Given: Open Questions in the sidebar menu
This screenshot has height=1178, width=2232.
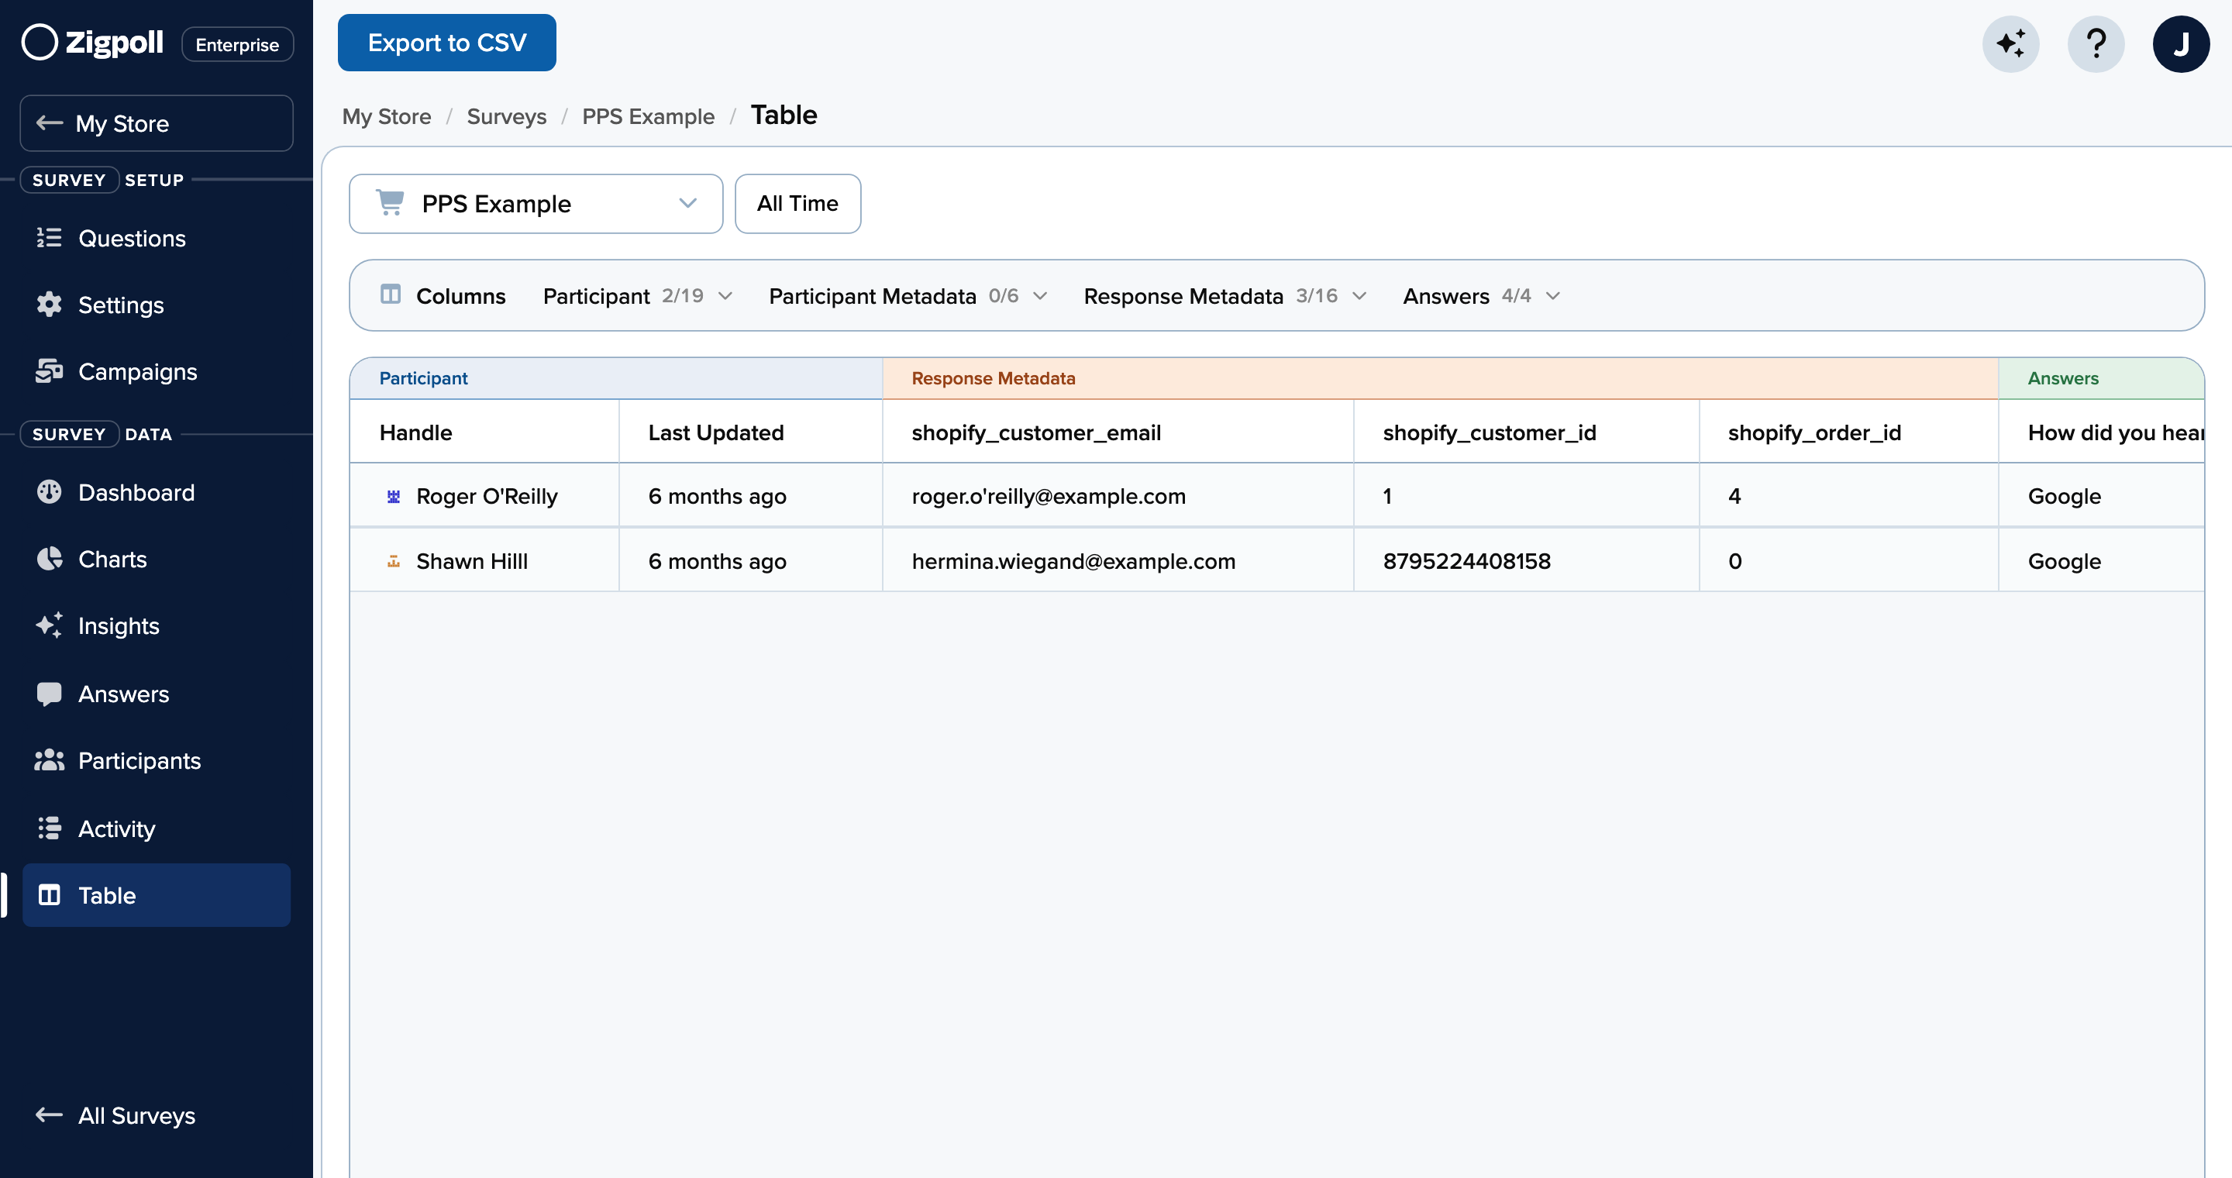Looking at the screenshot, I should (x=156, y=237).
